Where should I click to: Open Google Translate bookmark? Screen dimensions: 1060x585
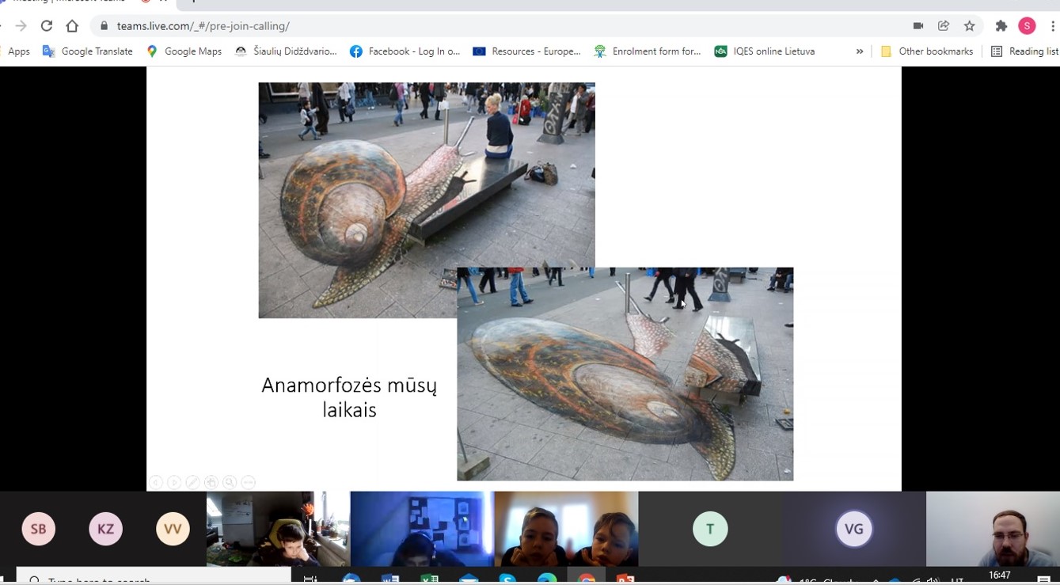point(88,51)
